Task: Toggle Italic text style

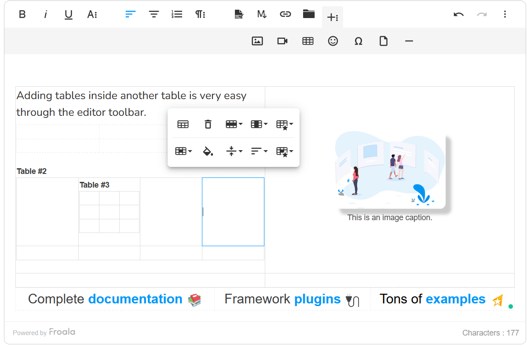Action: pyautogui.click(x=45, y=14)
